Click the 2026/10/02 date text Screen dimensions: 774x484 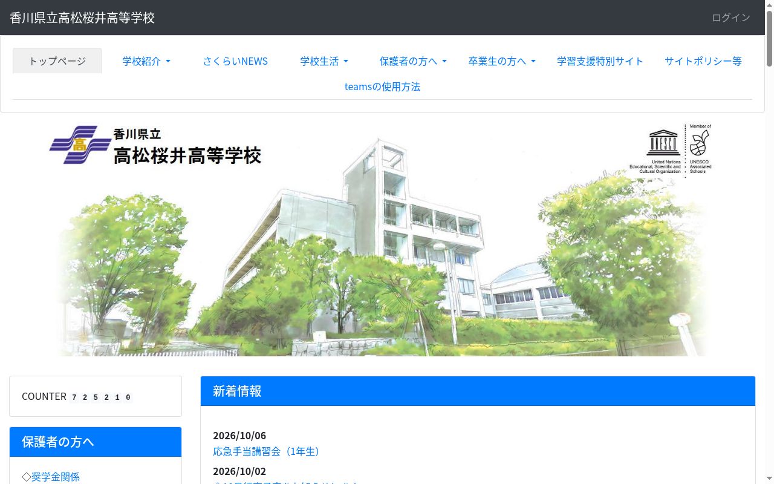coord(239,471)
